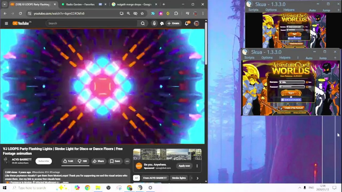
Task: Open Windows Start menu
Action: 5,188
